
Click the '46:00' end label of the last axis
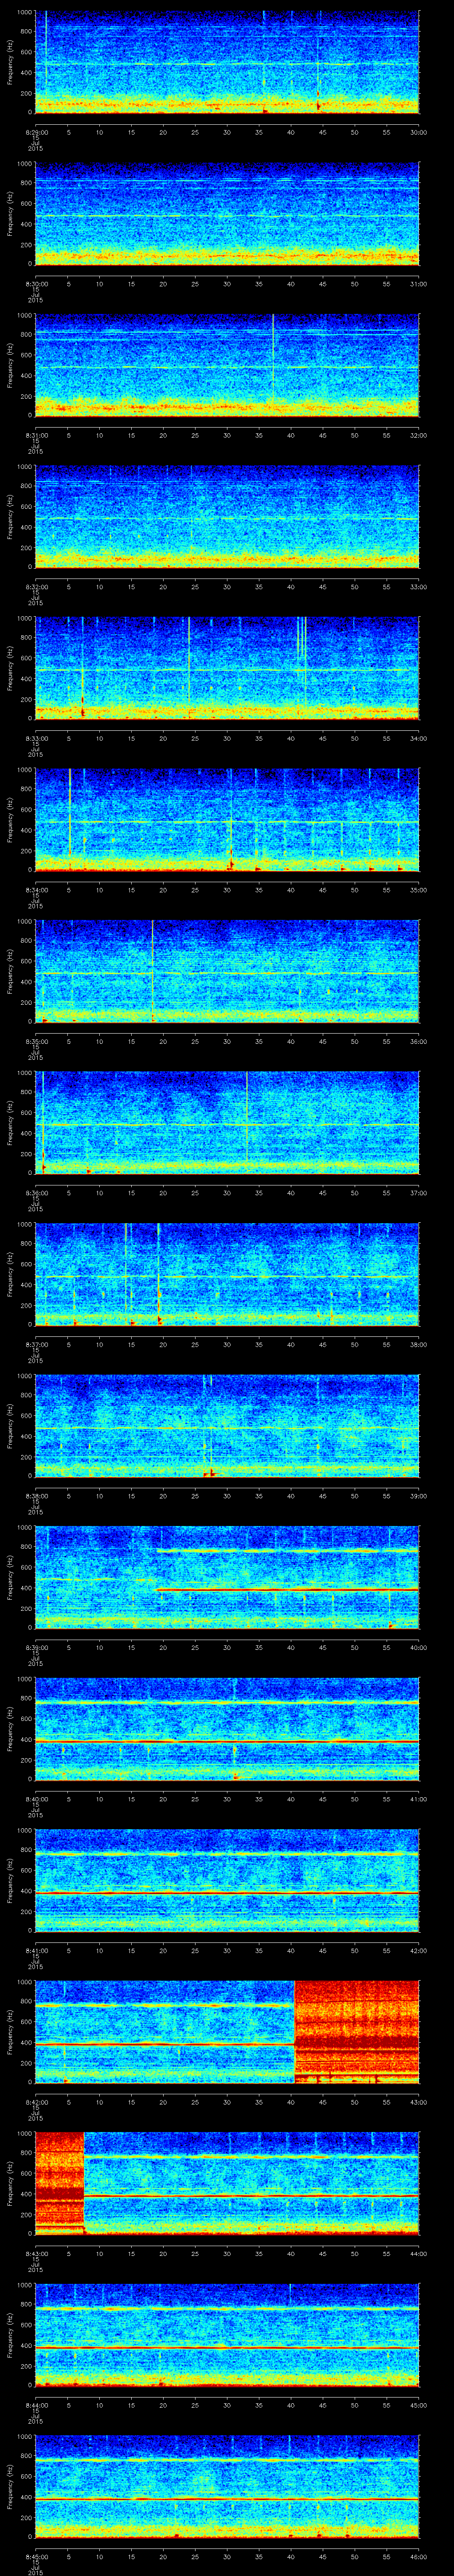point(419,2557)
